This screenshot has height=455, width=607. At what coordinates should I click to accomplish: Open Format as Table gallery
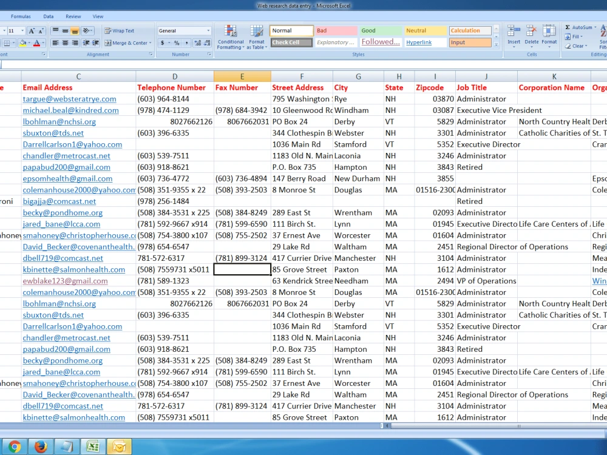[257, 37]
